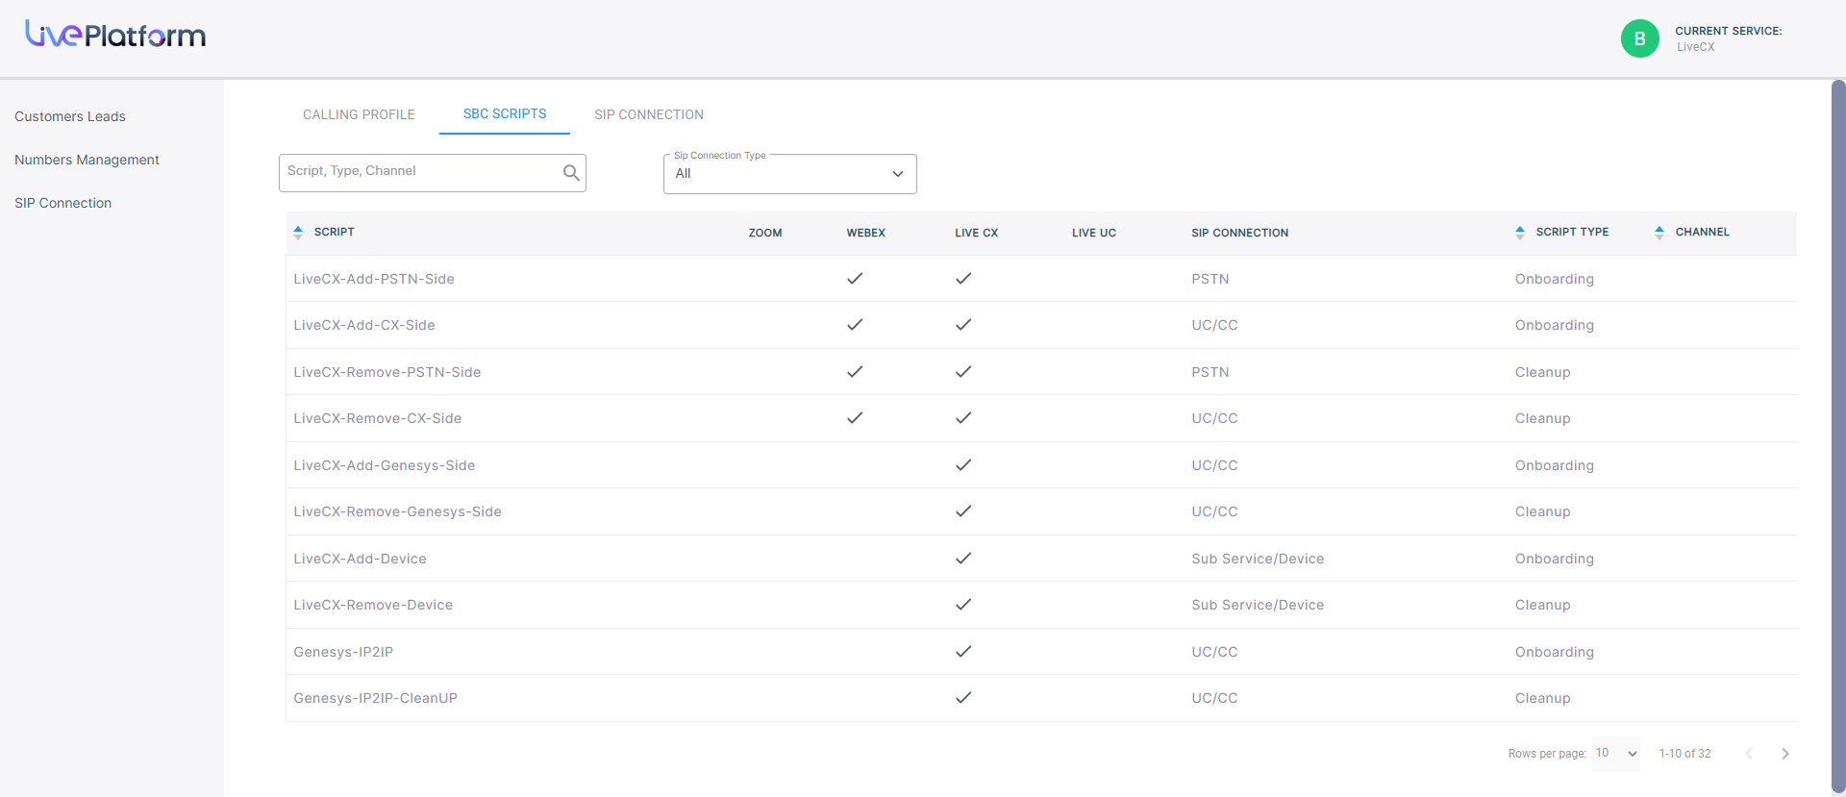Image resolution: width=1846 pixels, height=797 pixels.
Task: Click Live CX checkmark for LiveCX-Remove-CX-Side
Action: coord(963,418)
